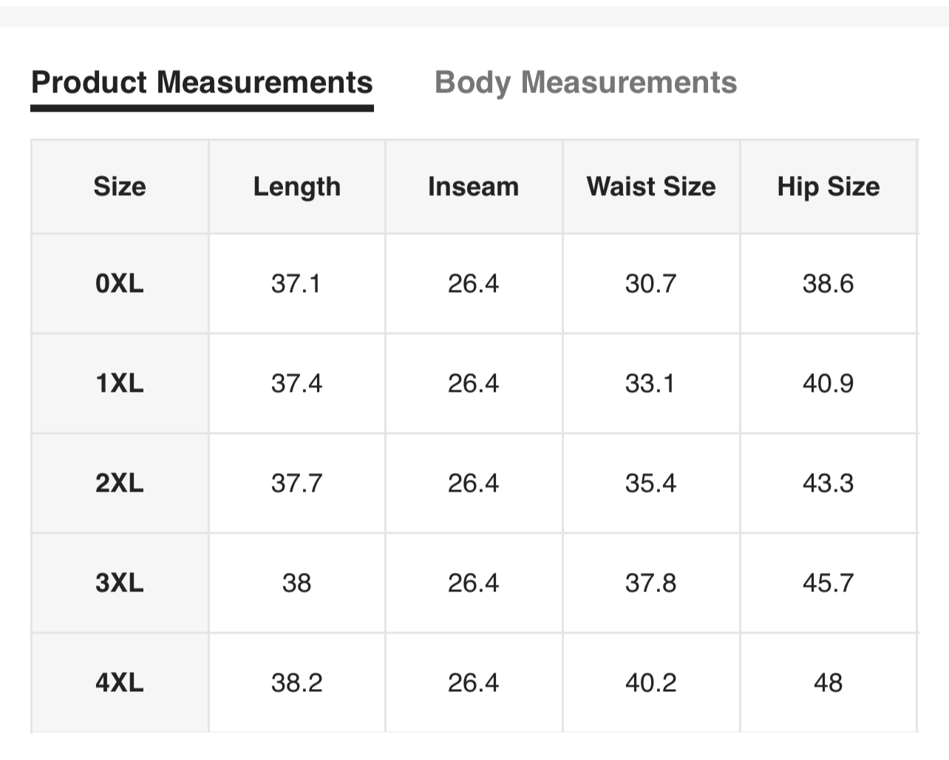Select the 3XL waist value 37.8
This screenshot has height=760, width=949.
650,583
